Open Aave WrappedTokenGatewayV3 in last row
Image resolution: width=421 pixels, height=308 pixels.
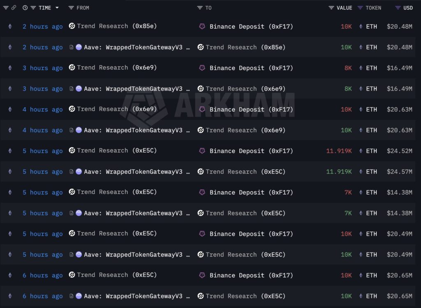pos(136,296)
